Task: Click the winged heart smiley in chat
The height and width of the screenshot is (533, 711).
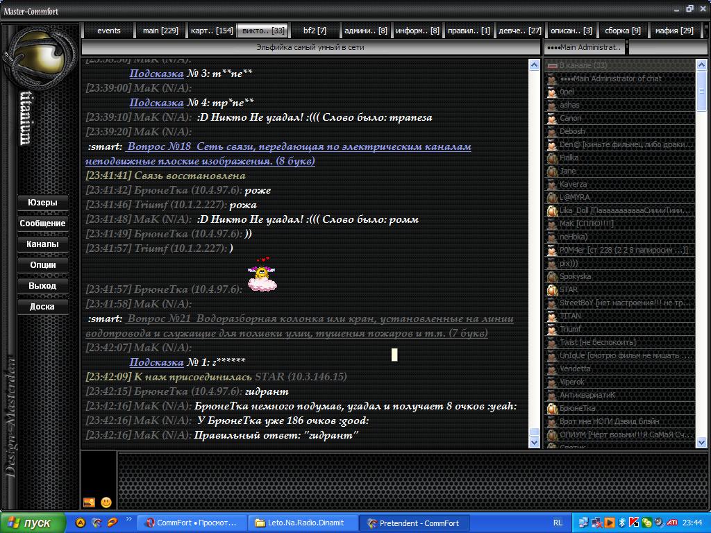Action: (x=262, y=276)
